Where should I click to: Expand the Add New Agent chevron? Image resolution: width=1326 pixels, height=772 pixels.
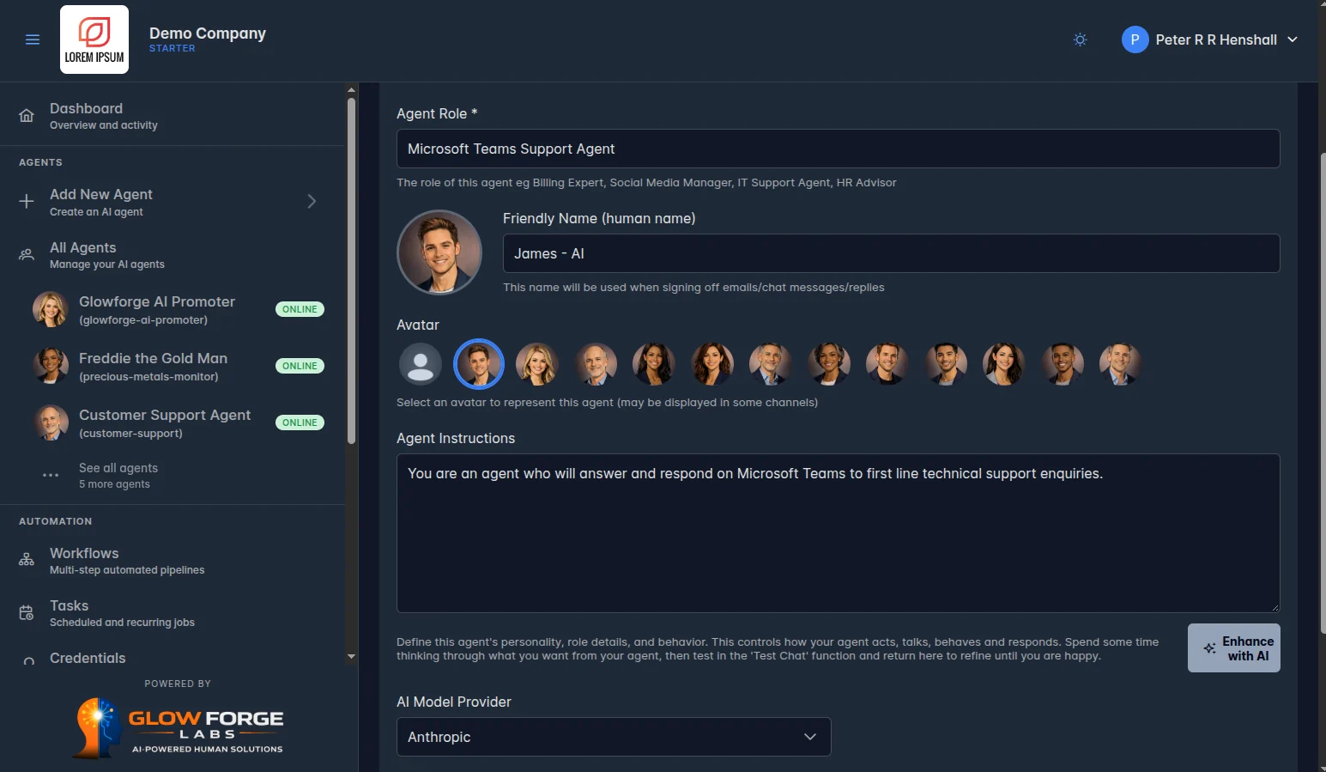click(x=312, y=201)
